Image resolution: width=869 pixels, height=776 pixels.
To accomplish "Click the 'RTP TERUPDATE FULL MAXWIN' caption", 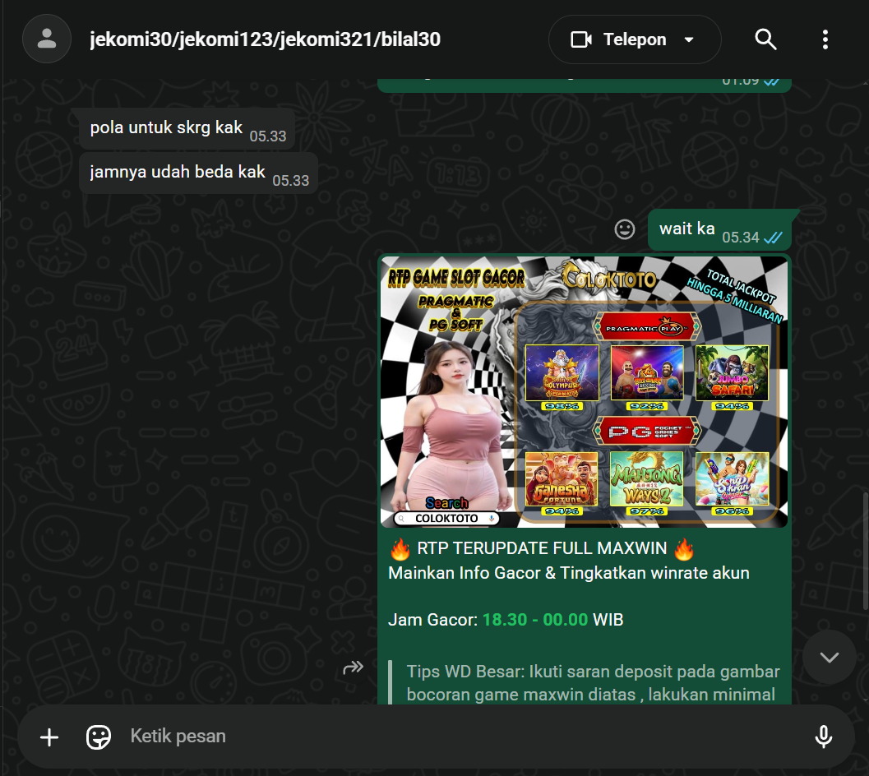I will click(542, 549).
